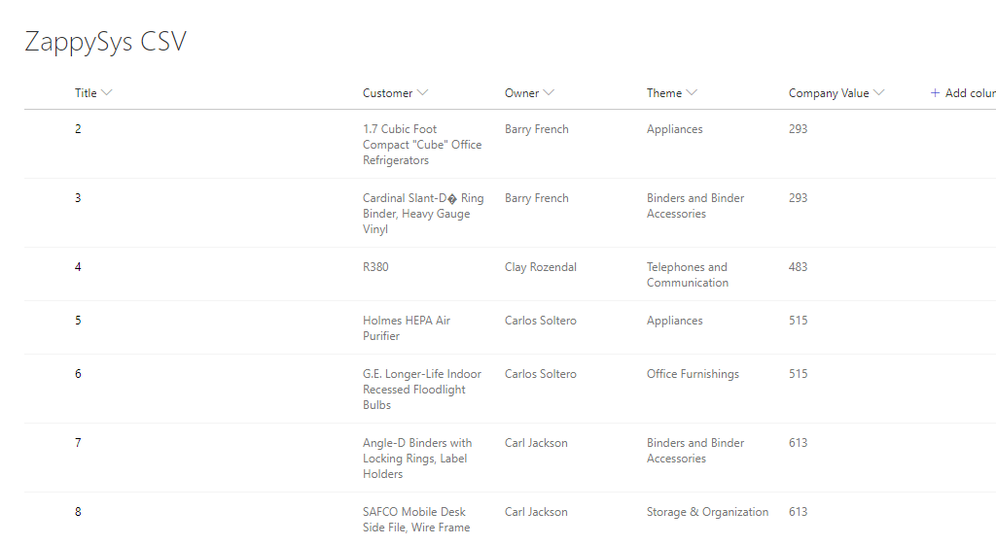Open list item titled 3
The image size is (996, 545).
pyautogui.click(x=79, y=198)
